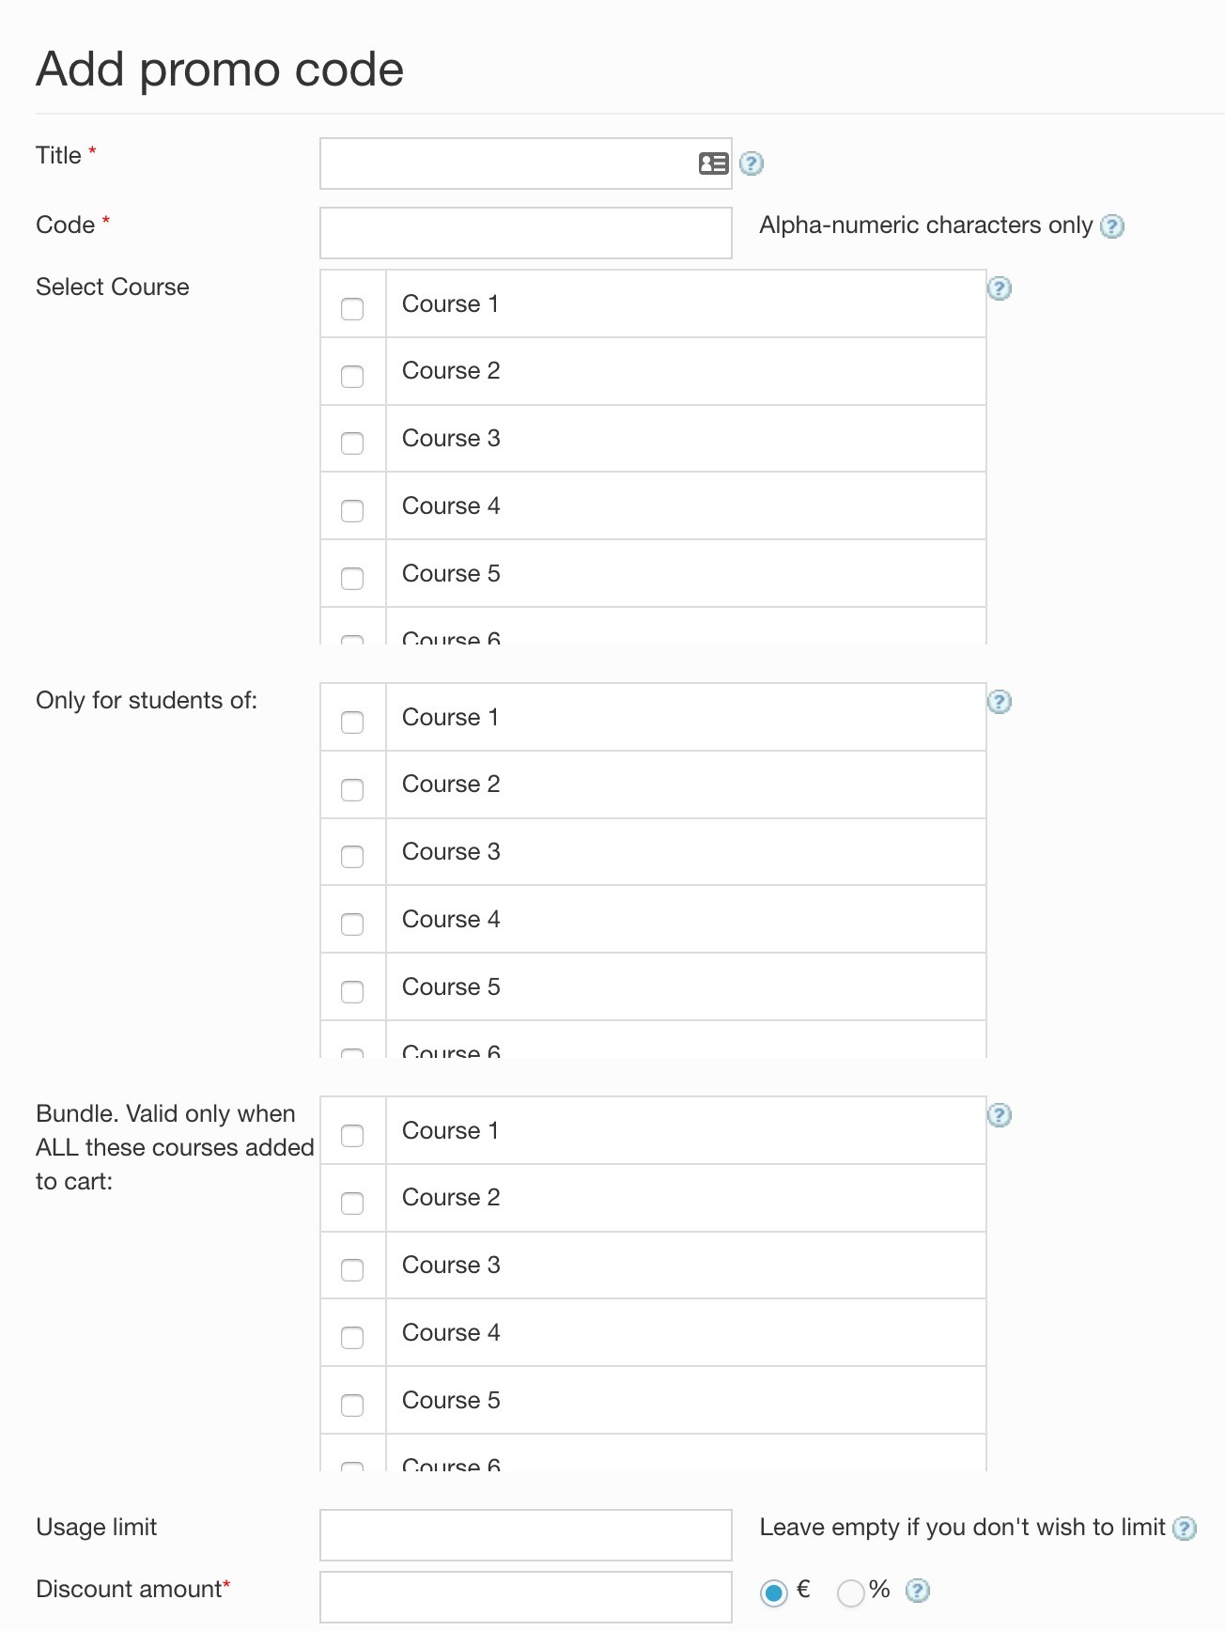The image size is (1225, 1631).
Task: Open help for alpha-numeric Code hint
Action: coord(1111,226)
